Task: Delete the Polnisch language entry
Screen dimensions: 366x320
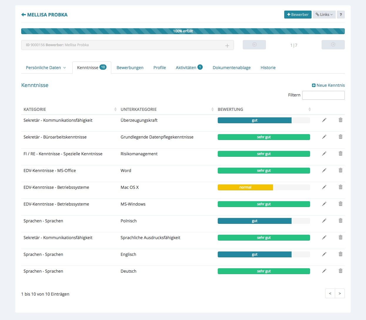Action: [x=340, y=221]
